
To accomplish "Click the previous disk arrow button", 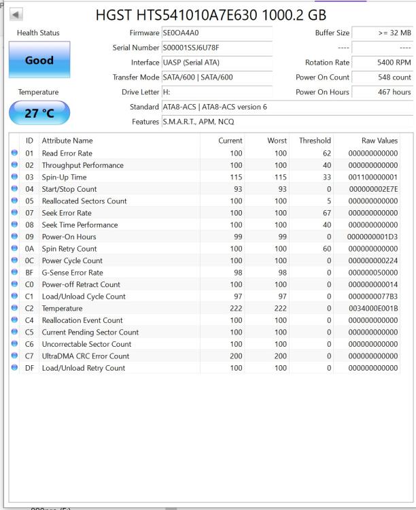I will pos(16,14).
